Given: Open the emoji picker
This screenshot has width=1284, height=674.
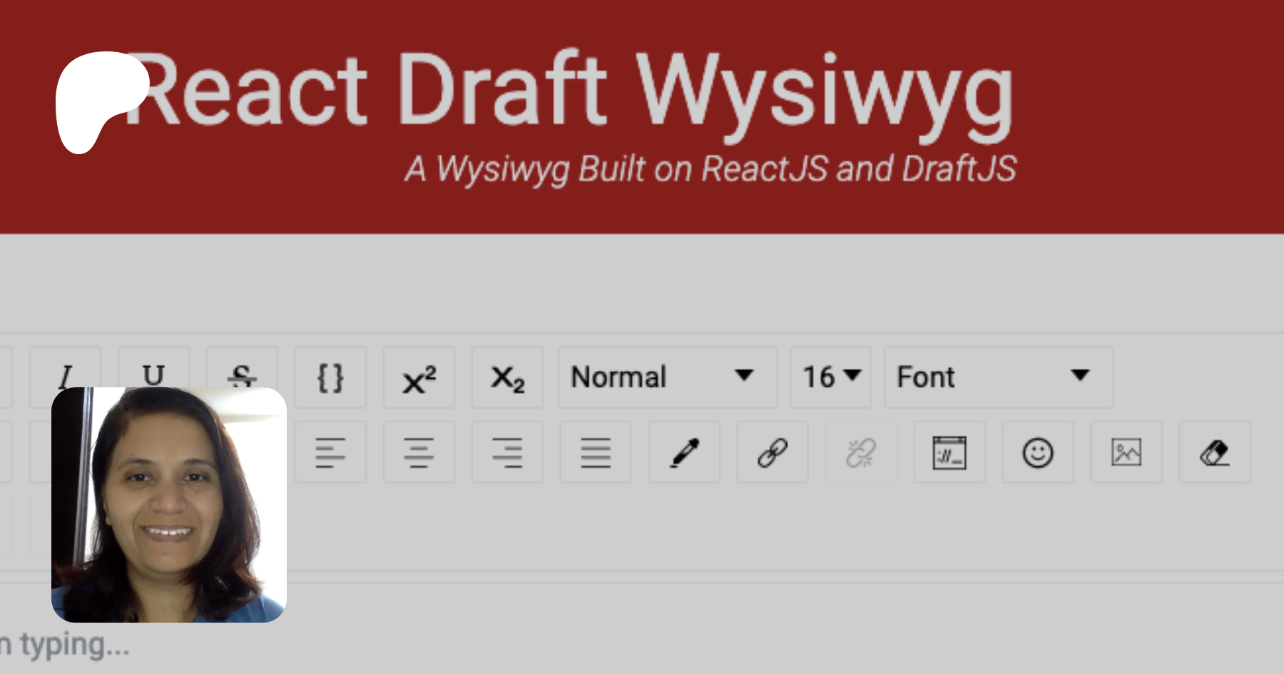Looking at the screenshot, I should click(1038, 453).
